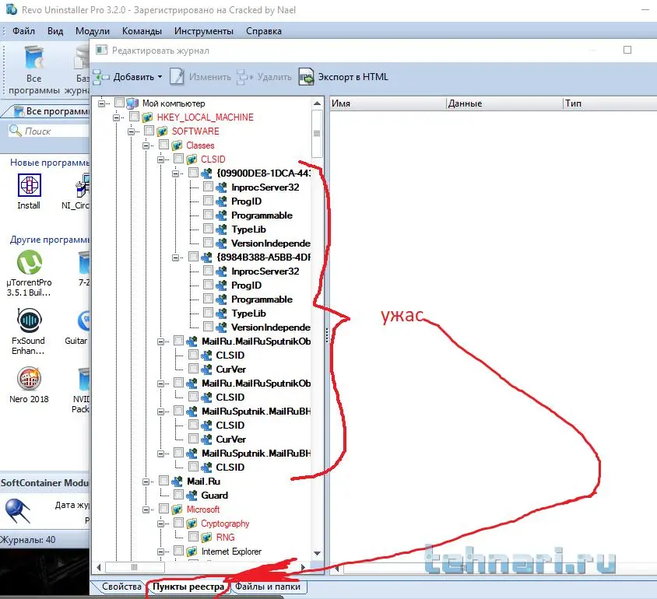The height and width of the screenshot is (599, 657).
Task: Check the Microsoft key checkbox
Action: 163,509
